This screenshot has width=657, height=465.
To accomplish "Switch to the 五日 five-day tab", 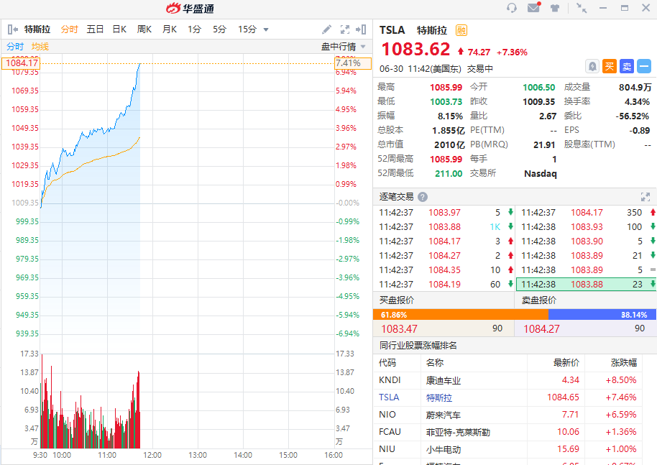I will 95,29.
